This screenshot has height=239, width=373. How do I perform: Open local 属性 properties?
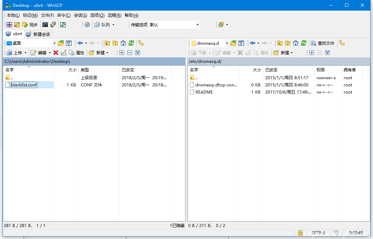click(x=77, y=53)
